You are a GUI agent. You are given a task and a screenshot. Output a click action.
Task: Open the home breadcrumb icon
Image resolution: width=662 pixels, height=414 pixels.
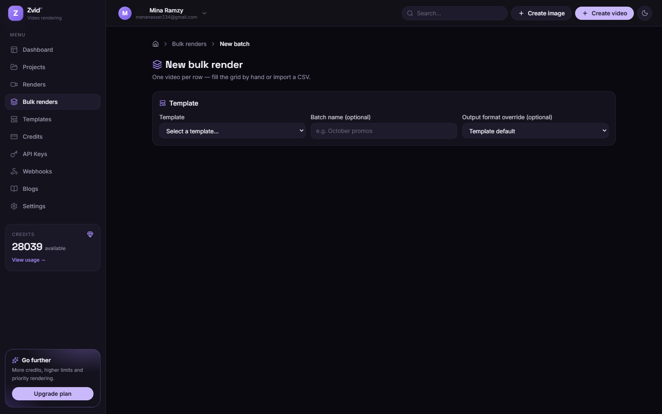click(156, 44)
